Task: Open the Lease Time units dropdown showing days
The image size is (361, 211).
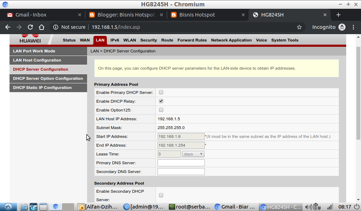Action: pyautogui.click(x=193, y=154)
